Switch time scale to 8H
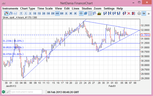 click(x=62, y=13)
